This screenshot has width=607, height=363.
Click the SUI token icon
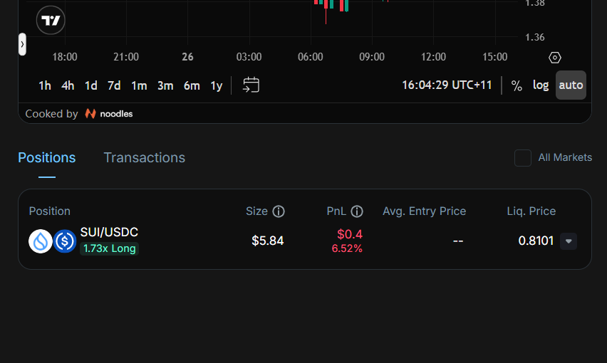coord(40,241)
